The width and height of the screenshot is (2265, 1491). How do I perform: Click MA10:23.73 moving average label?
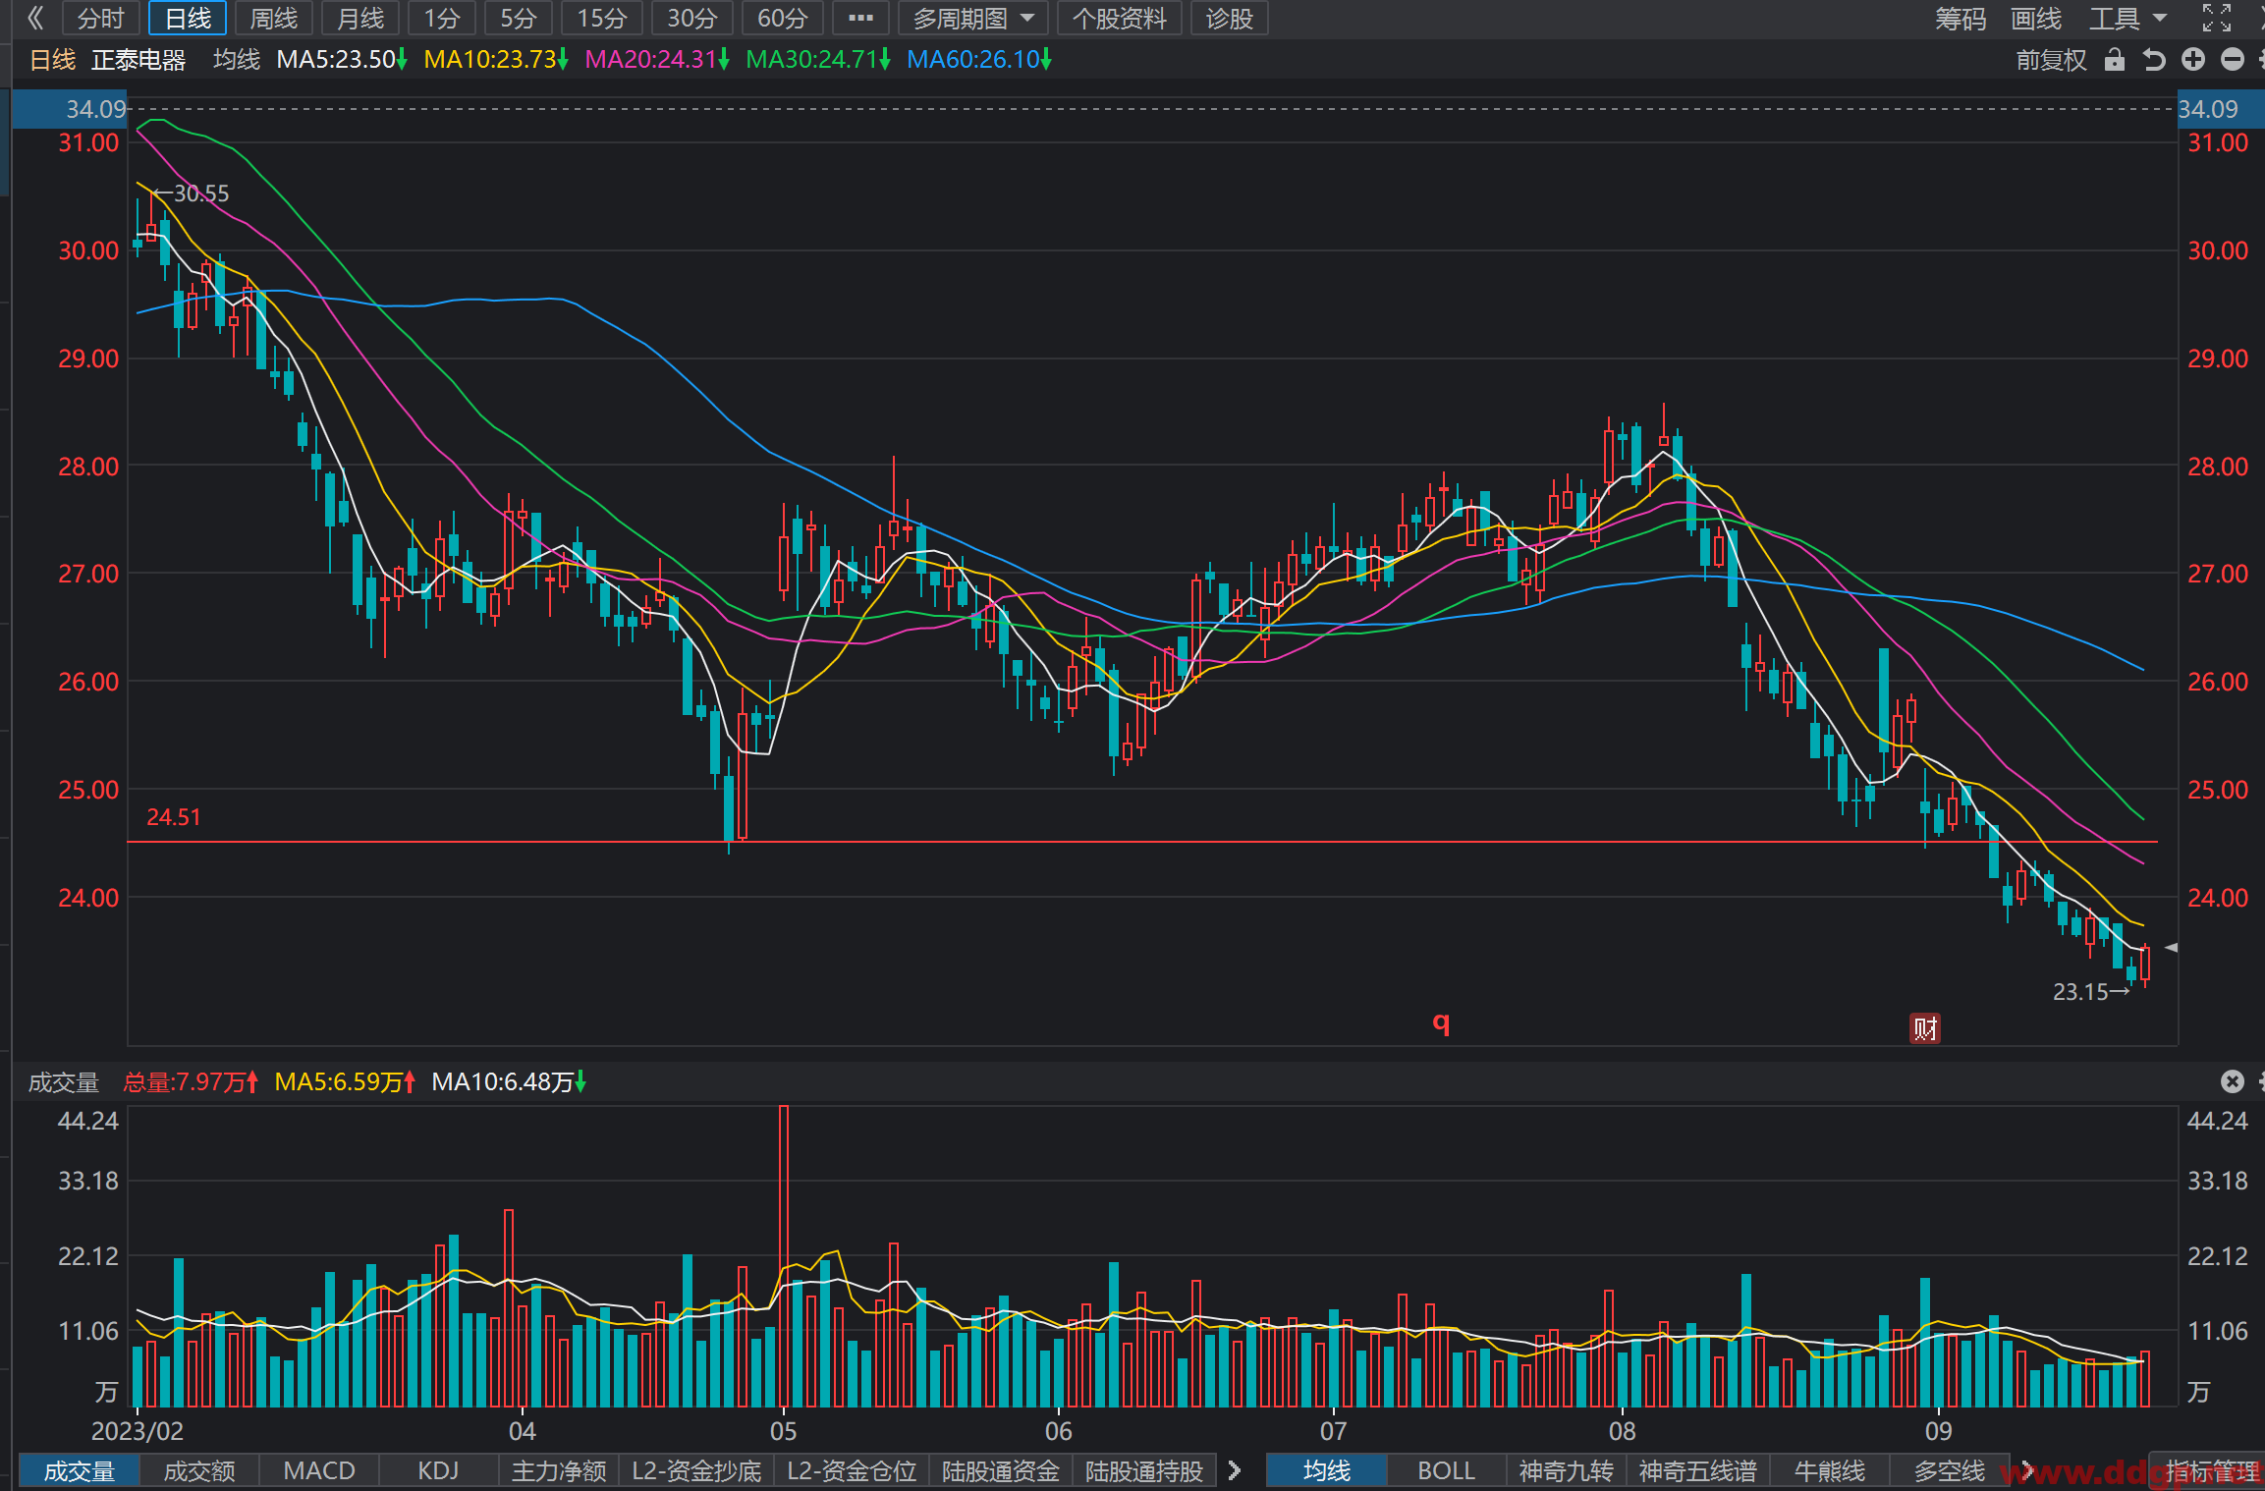pos(495,60)
